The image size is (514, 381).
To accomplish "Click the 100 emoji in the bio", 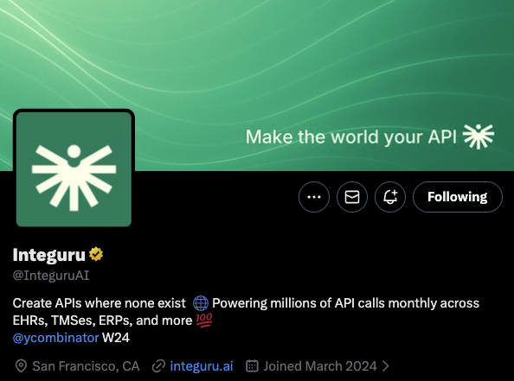I will 204,321.
